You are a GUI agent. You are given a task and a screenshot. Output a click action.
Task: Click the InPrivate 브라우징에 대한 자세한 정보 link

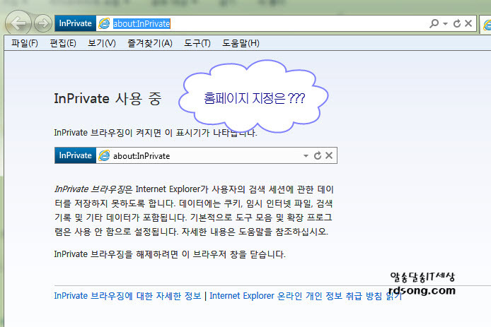(x=127, y=296)
